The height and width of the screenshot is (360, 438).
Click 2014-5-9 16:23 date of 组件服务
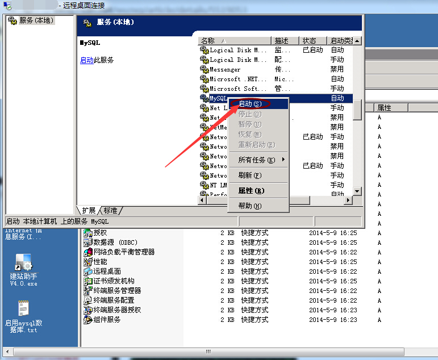[x=333, y=320]
